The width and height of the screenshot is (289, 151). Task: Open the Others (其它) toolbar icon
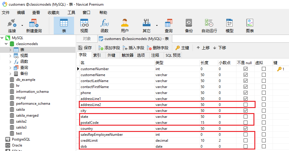147,26
